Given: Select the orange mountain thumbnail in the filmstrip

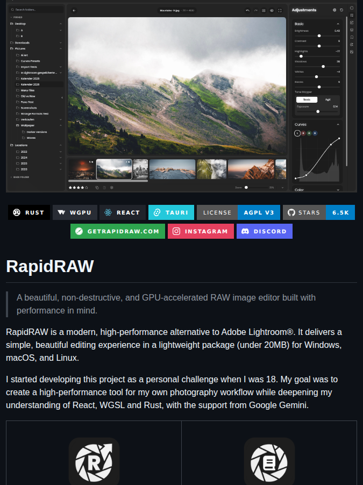Looking at the screenshot, I should click(251, 169).
